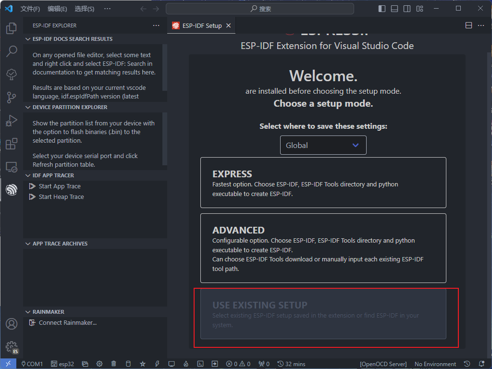Click Start App Trace

tap(60, 186)
